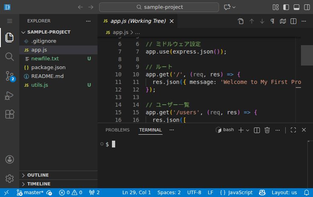This screenshot has width=313, height=197.
Task: Open the new terminal launch profile dropdown
Action: [x=248, y=130]
